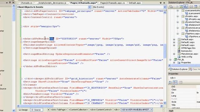
Task: Select <dxw:ContentControl> in tag navigator
Action: click(101, 110)
